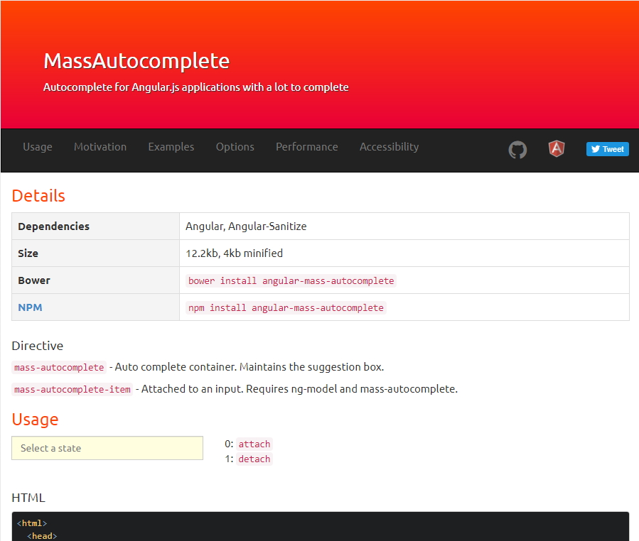Jump to the Examples section

pyautogui.click(x=171, y=146)
